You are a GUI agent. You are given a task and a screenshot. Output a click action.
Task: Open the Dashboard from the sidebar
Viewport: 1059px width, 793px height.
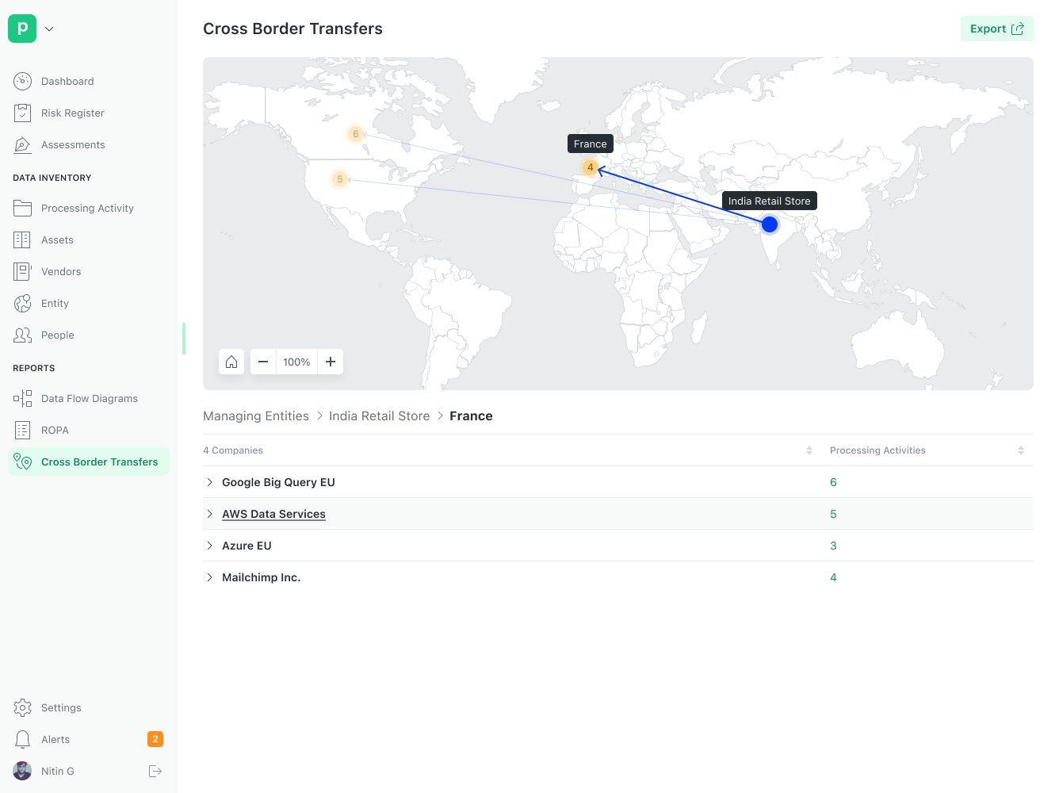(67, 81)
